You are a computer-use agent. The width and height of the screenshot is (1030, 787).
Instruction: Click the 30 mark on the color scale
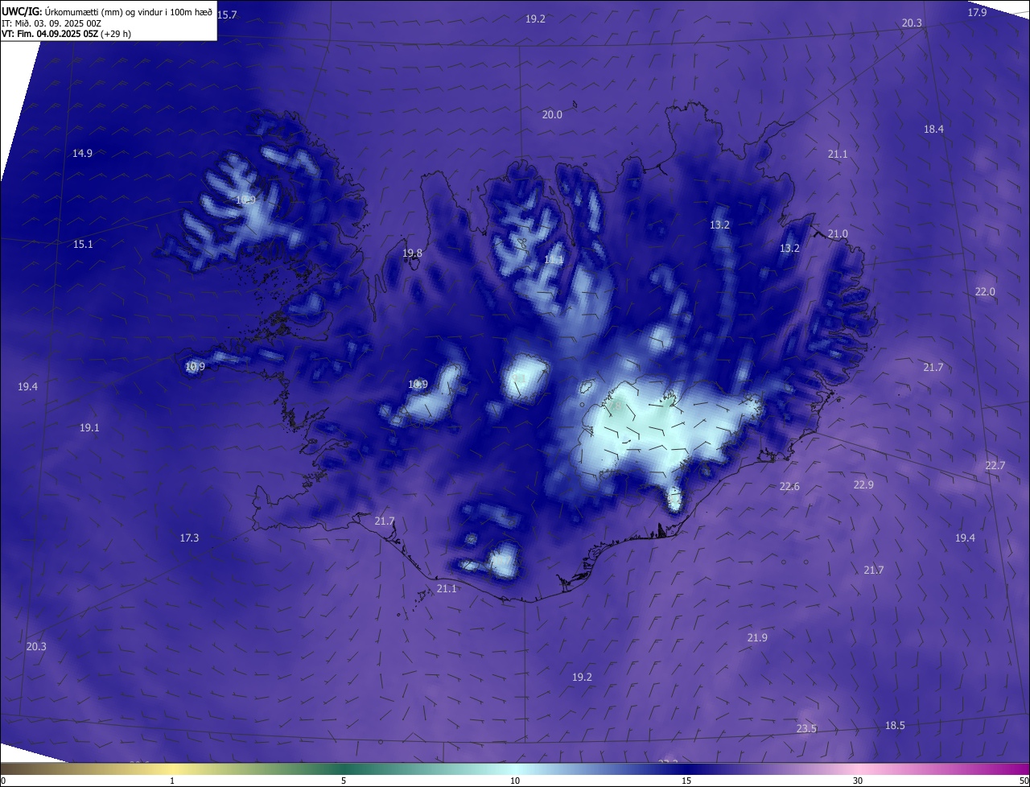(x=858, y=781)
